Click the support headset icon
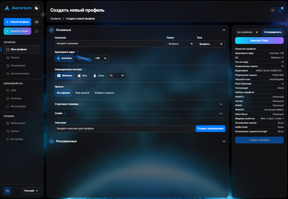This screenshot has width=288, height=199. click(x=7, y=191)
